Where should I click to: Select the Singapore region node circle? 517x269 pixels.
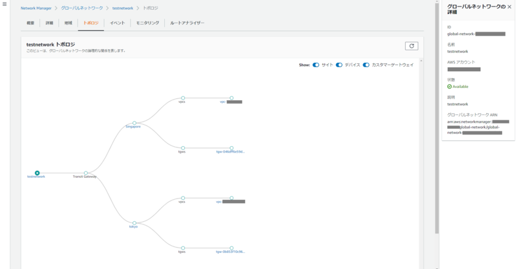point(134,123)
